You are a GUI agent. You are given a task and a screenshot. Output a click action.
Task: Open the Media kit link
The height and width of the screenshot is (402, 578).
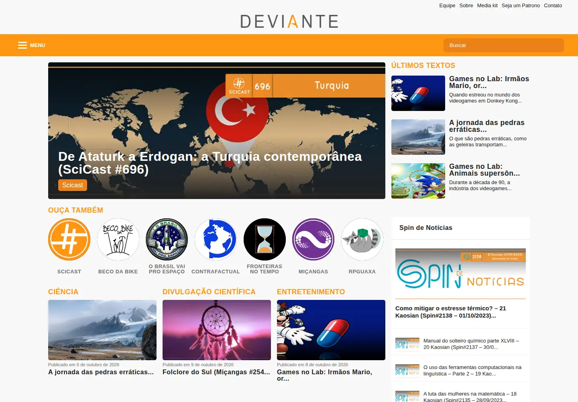(487, 6)
